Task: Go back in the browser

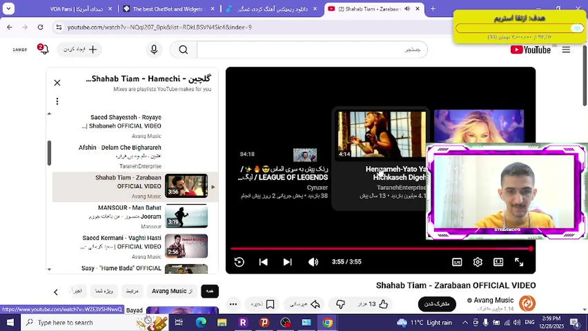Action: pos(10,27)
